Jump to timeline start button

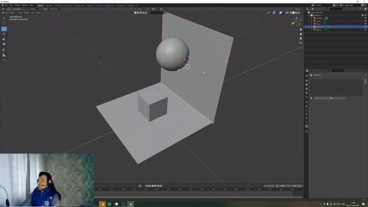tap(147, 186)
